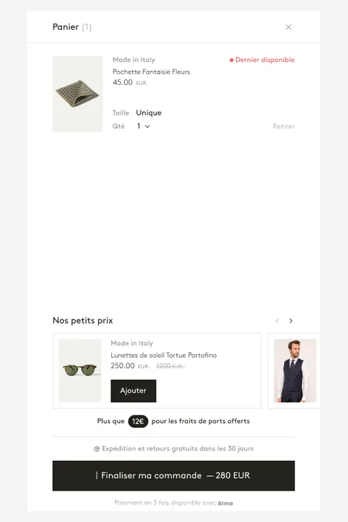
Task: Click the Lunettes de soleil Tortue Portofino title
Action: tap(164, 355)
